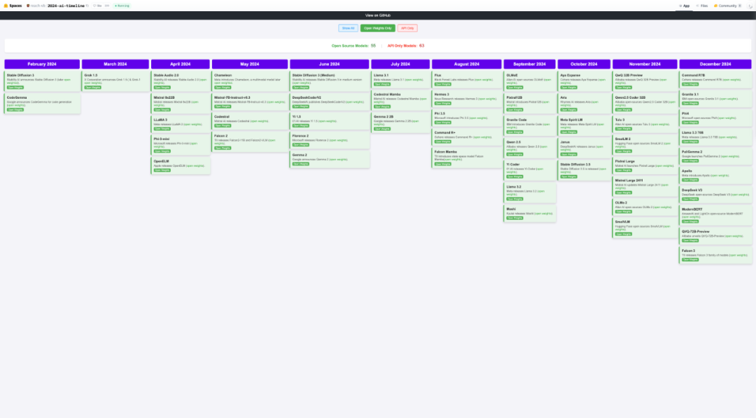
Task: Like the space with the heart button
Action: (97, 6)
